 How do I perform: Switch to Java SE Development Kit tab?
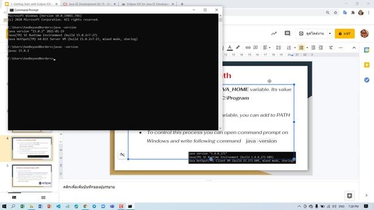point(89,4)
